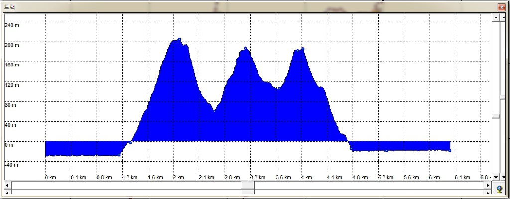Click the upper horizontal scrollbar thumb
This screenshot has height=199, width=510.
point(248,185)
